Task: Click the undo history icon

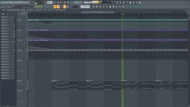Action: pos(117,2)
